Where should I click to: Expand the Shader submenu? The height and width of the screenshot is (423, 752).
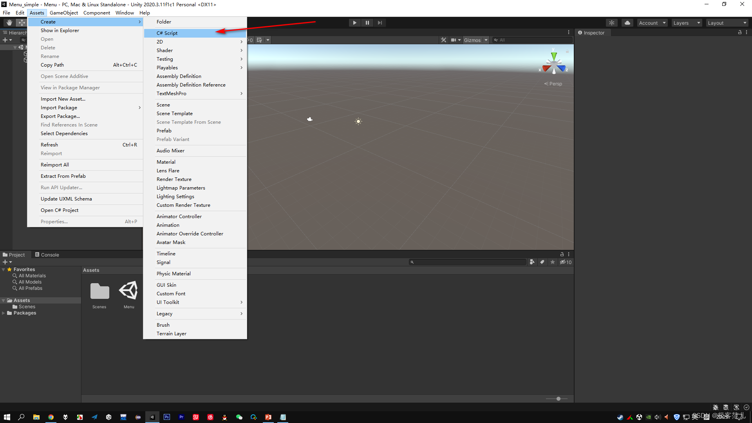[x=195, y=51]
